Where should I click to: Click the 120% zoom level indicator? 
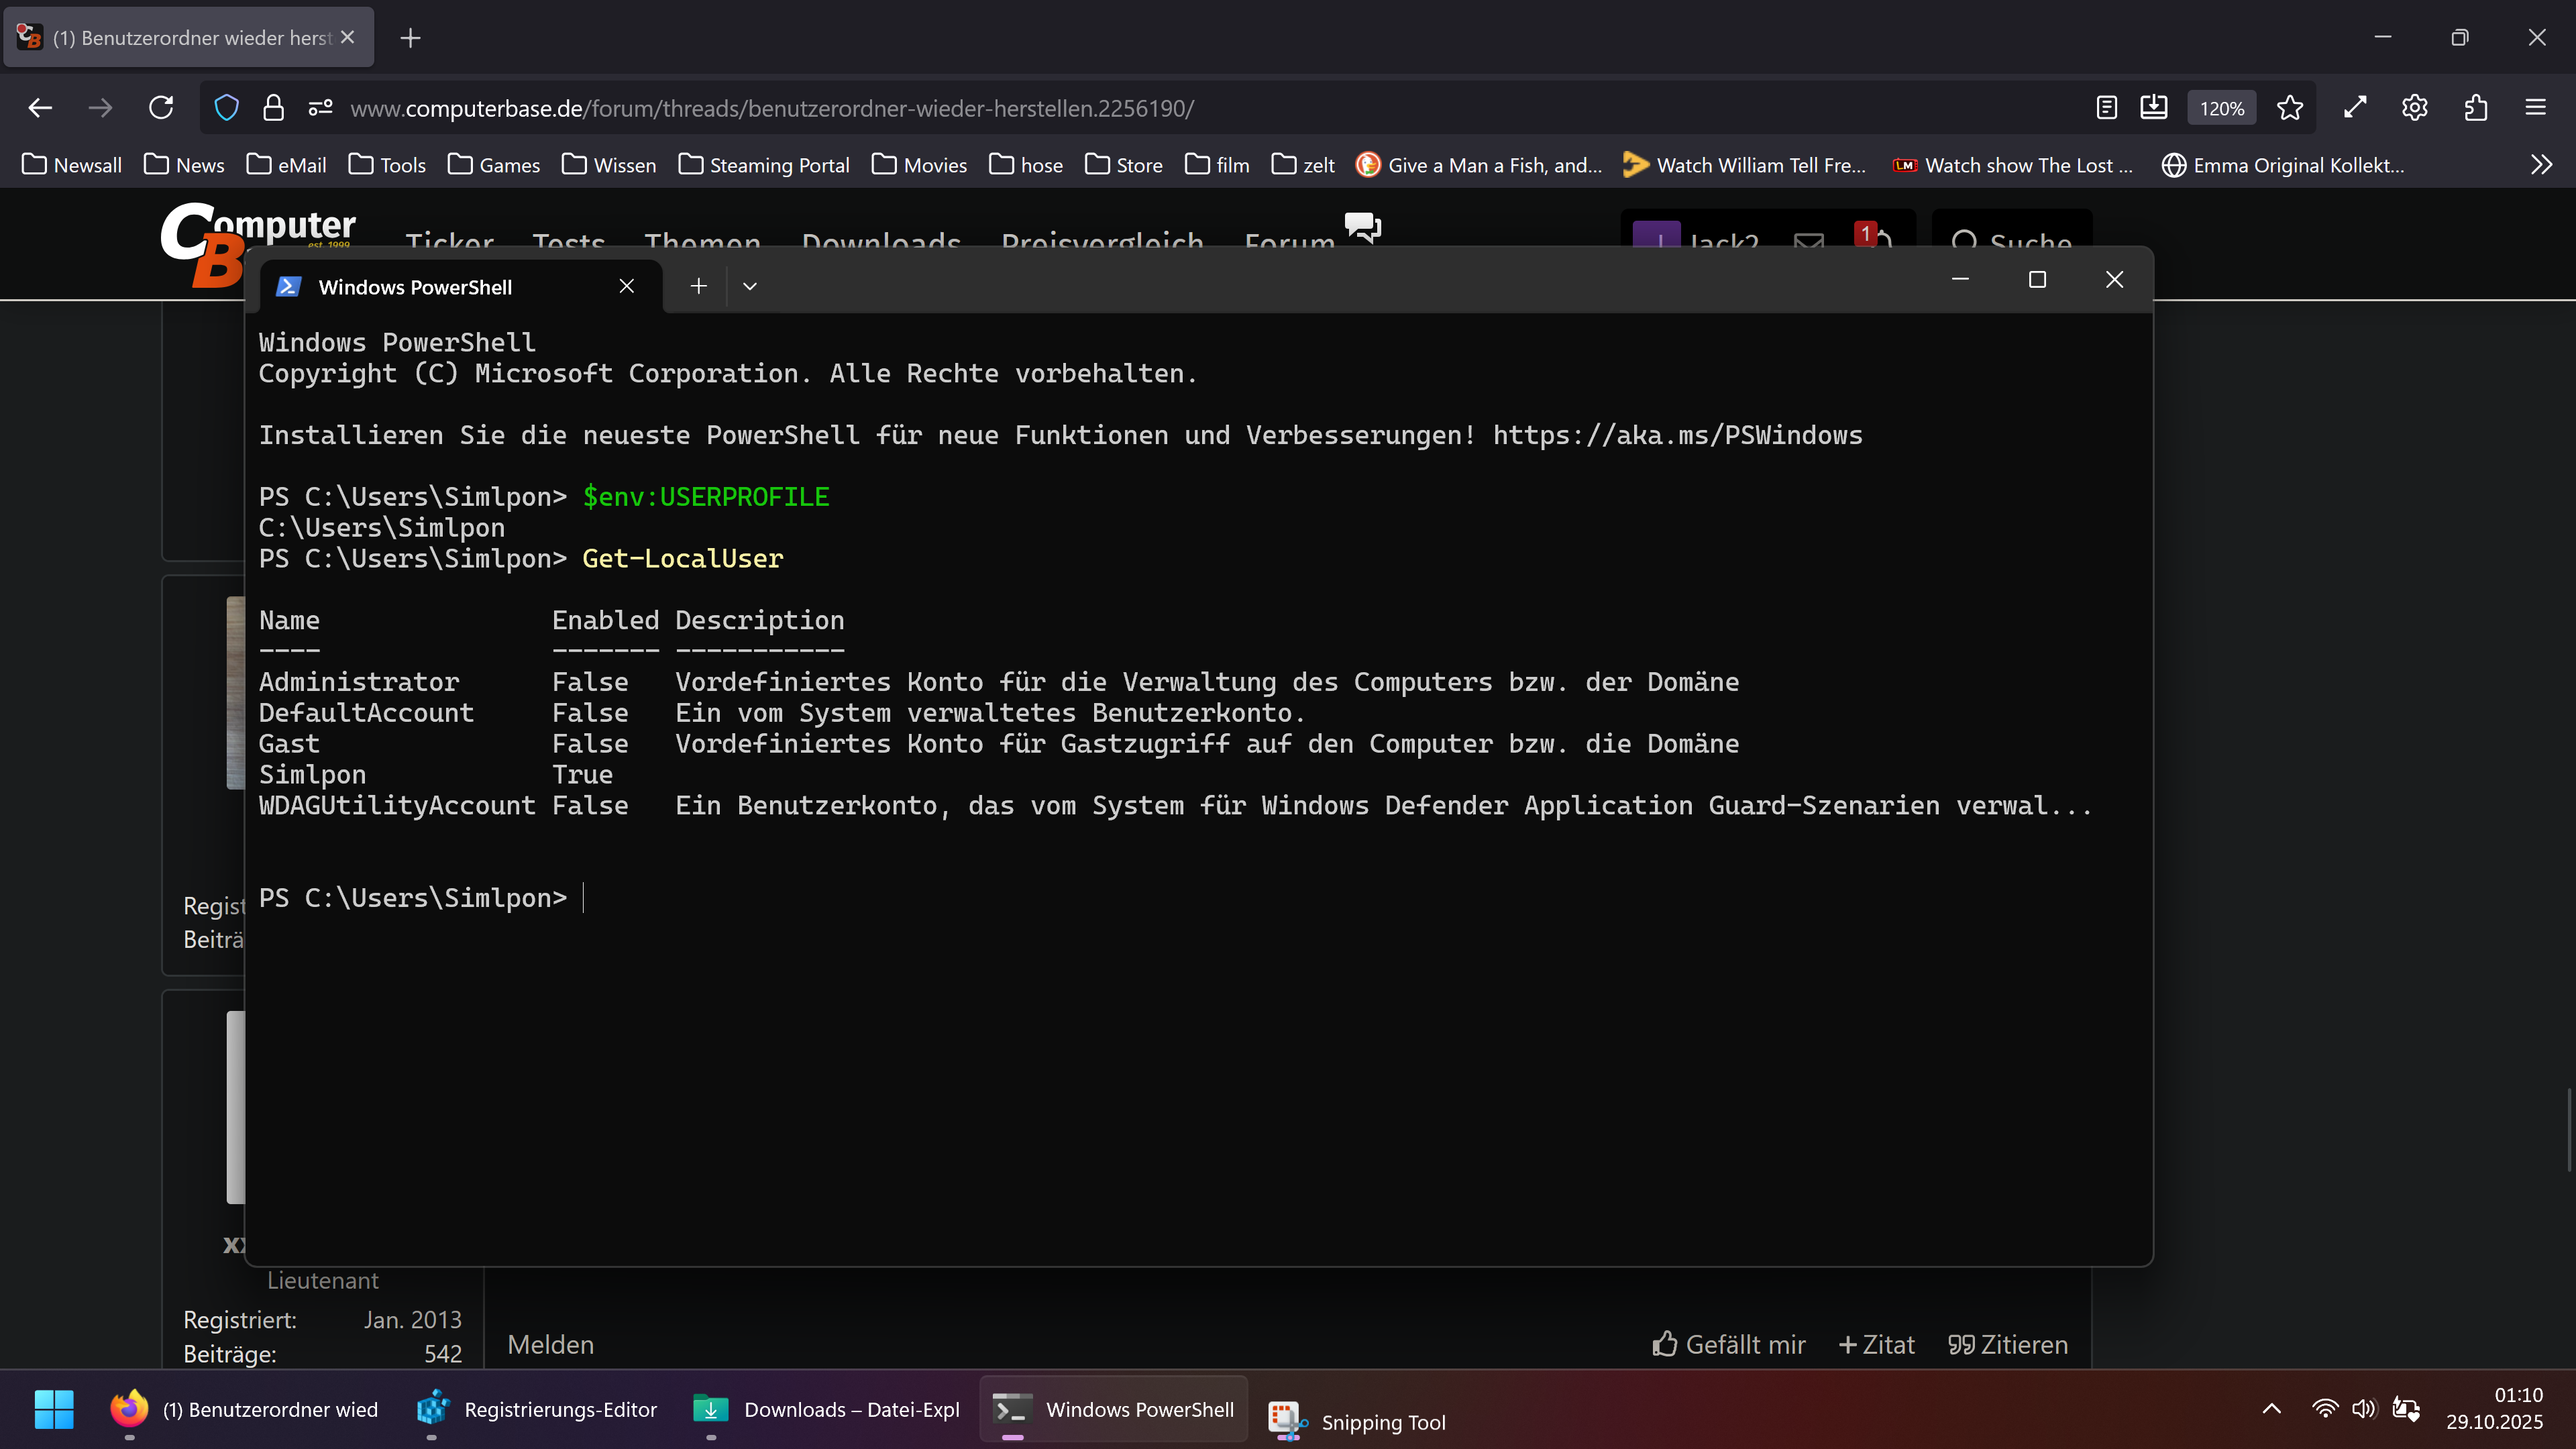click(x=2221, y=108)
